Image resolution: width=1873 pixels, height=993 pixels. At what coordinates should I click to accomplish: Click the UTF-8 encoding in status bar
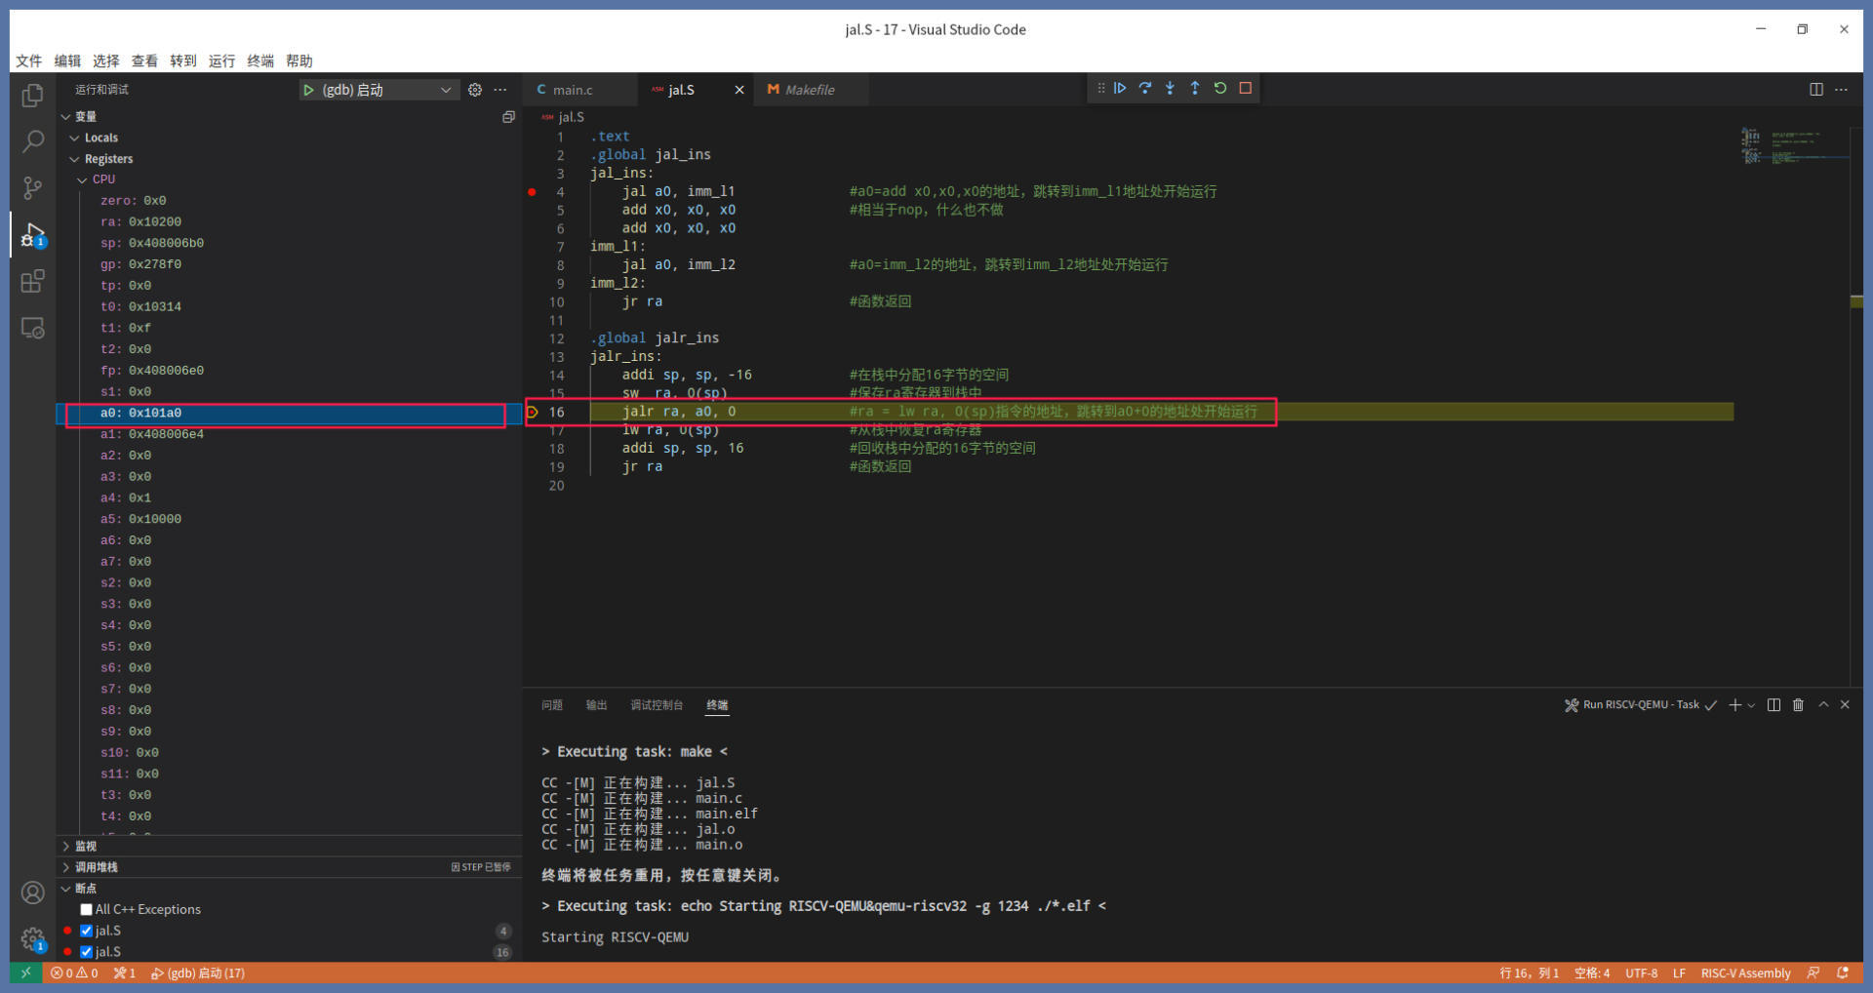click(x=1641, y=973)
